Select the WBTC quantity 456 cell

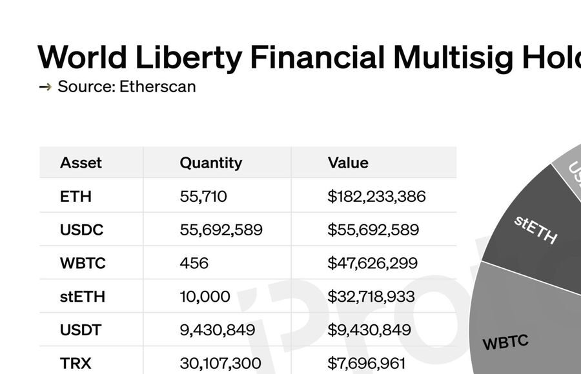[x=194, y=263]
